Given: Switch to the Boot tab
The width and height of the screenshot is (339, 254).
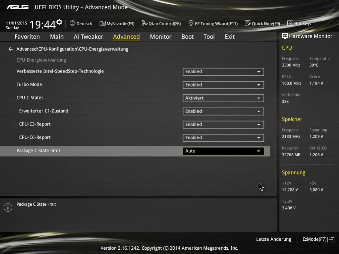Looking at the screenshot, I should [x=188, y=37].
